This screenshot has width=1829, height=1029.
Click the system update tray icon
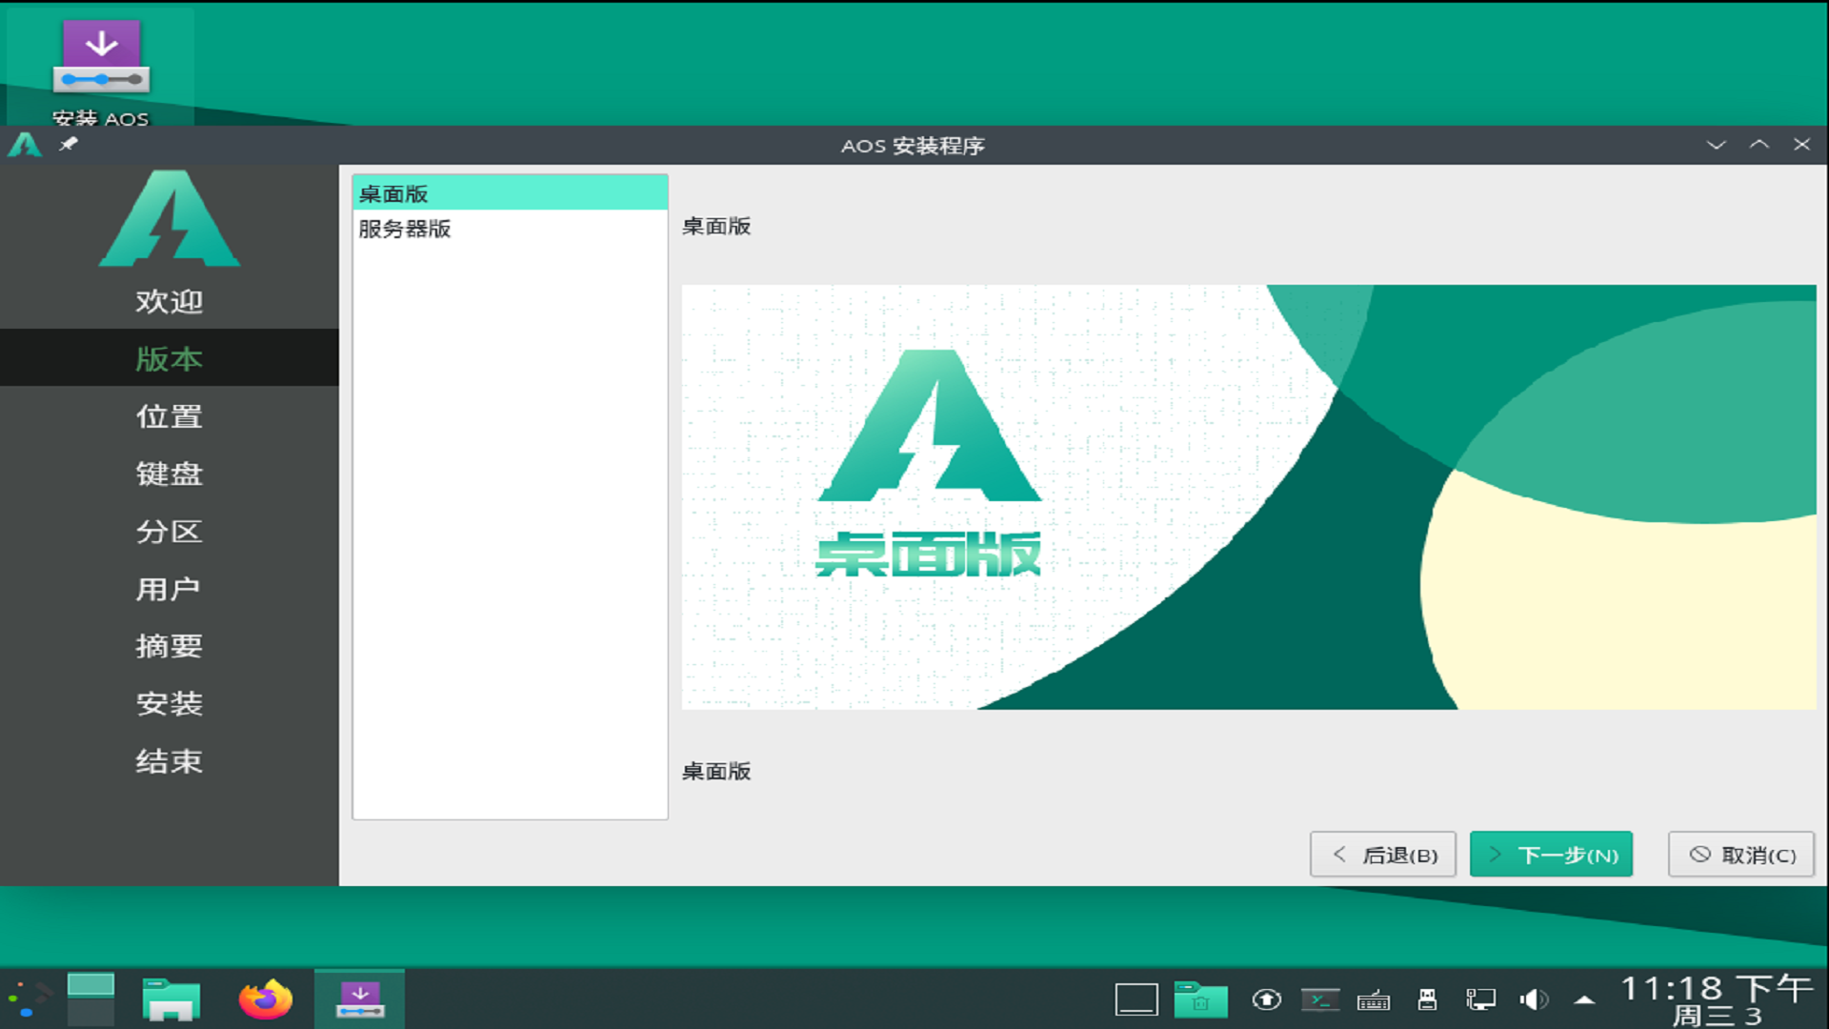click(1266, 999)
